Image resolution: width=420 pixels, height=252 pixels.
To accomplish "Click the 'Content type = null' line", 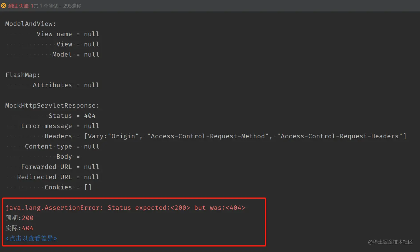I will (62, 146).
